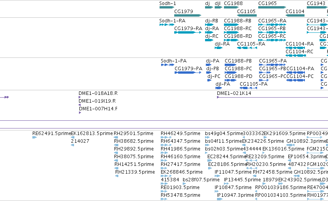Click CG1988-RB transcript
328x201 pixels.
(x=231, y=25)
